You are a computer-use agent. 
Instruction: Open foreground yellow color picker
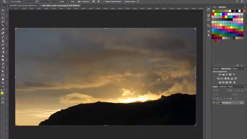[2, 93]
